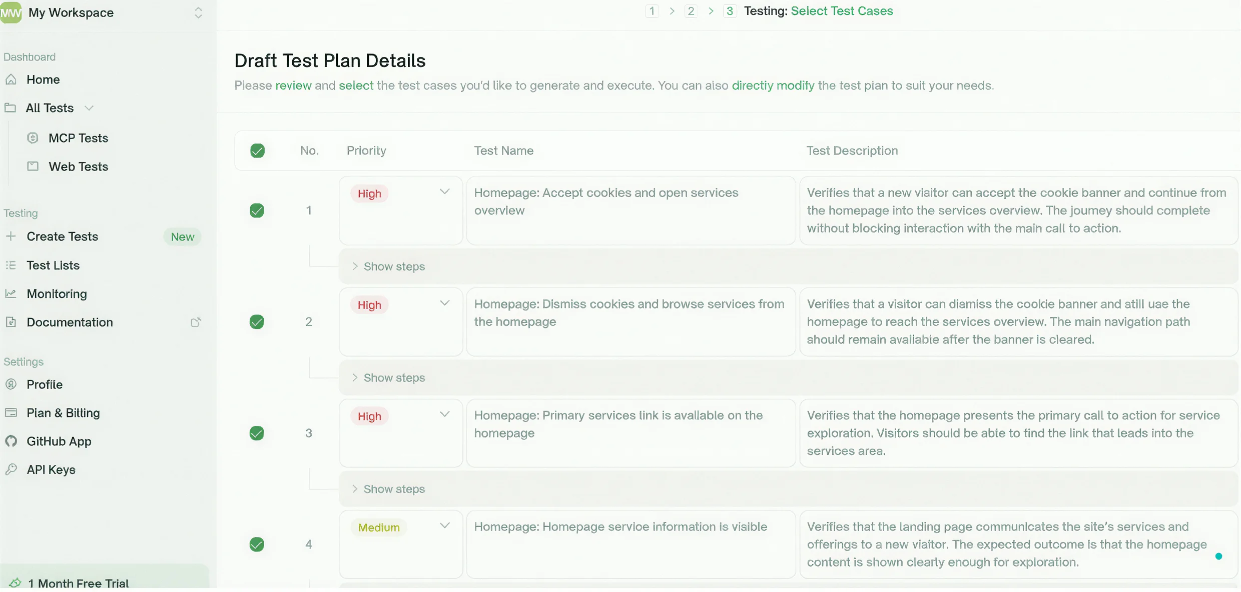Click wizard step 3 indicator
Viewport: 1241px width, 592px height.
pos(730,11)
